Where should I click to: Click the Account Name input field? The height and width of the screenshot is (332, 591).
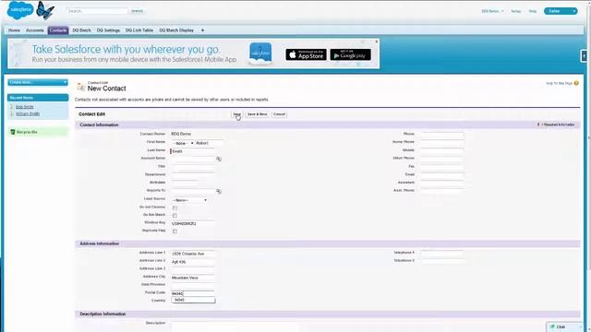(x=193, y=159)
